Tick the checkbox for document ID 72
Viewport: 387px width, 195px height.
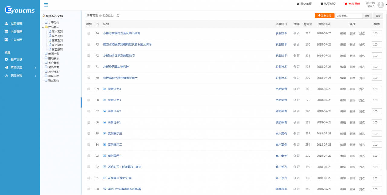(x=89, y=55)
